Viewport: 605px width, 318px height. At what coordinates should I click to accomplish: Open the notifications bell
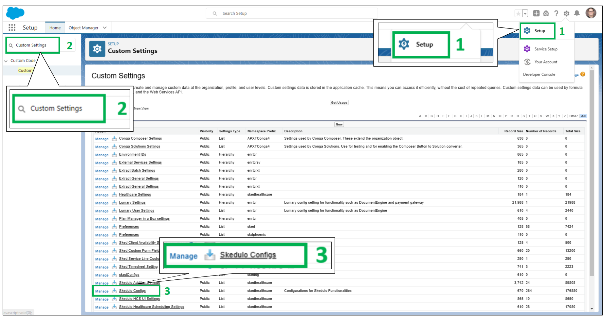click(577, 13)
